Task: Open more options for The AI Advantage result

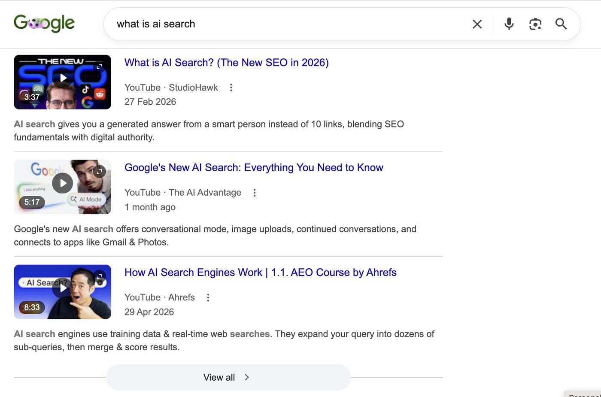Action: click(x=255, y=193)
